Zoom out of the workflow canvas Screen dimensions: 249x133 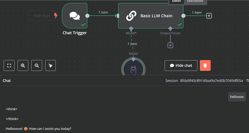click(37, 65)
